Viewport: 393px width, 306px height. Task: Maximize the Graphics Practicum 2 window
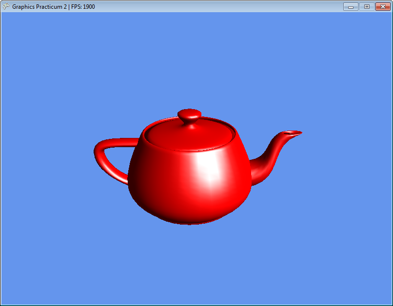pos(367,7)
